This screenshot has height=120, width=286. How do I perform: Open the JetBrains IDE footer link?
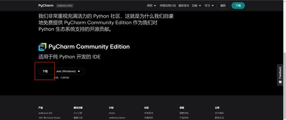(x=45, y=113)
